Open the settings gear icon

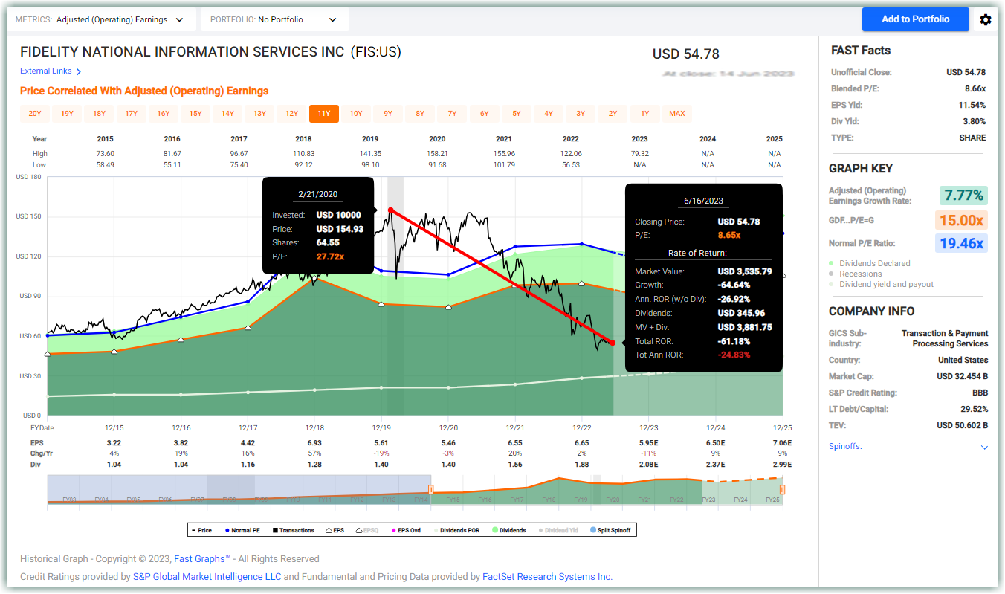pos(986,19)
